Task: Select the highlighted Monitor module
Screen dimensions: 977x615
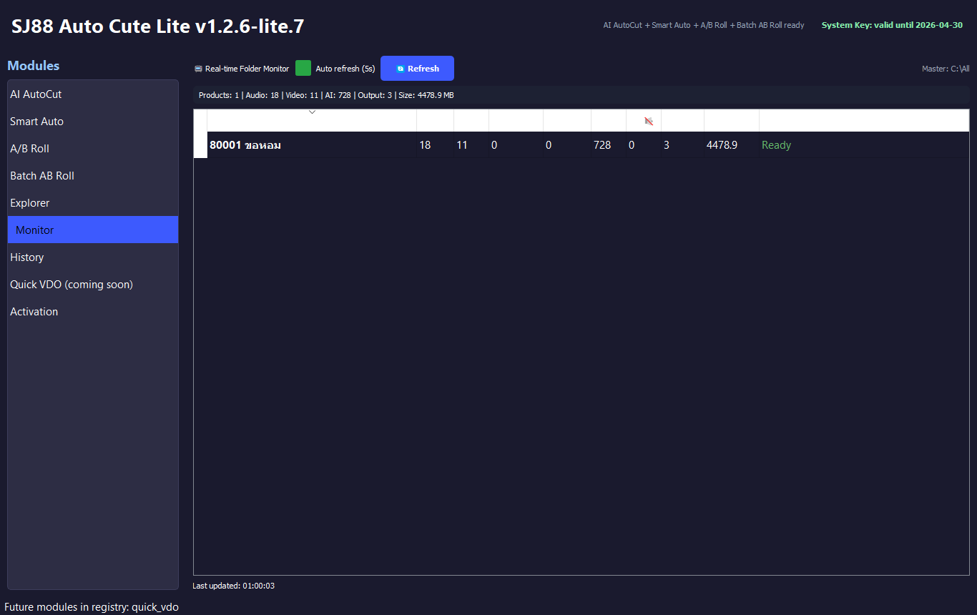Action: 35,230
